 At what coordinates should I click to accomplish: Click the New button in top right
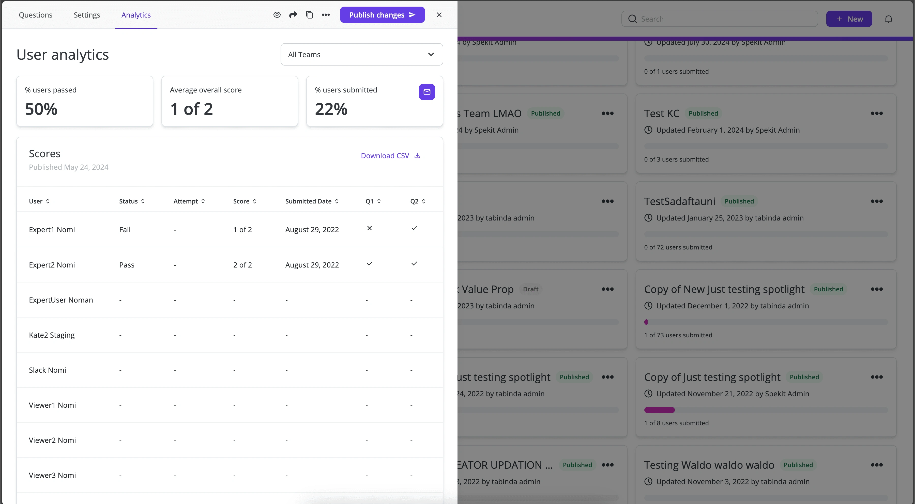click(850, 19)
